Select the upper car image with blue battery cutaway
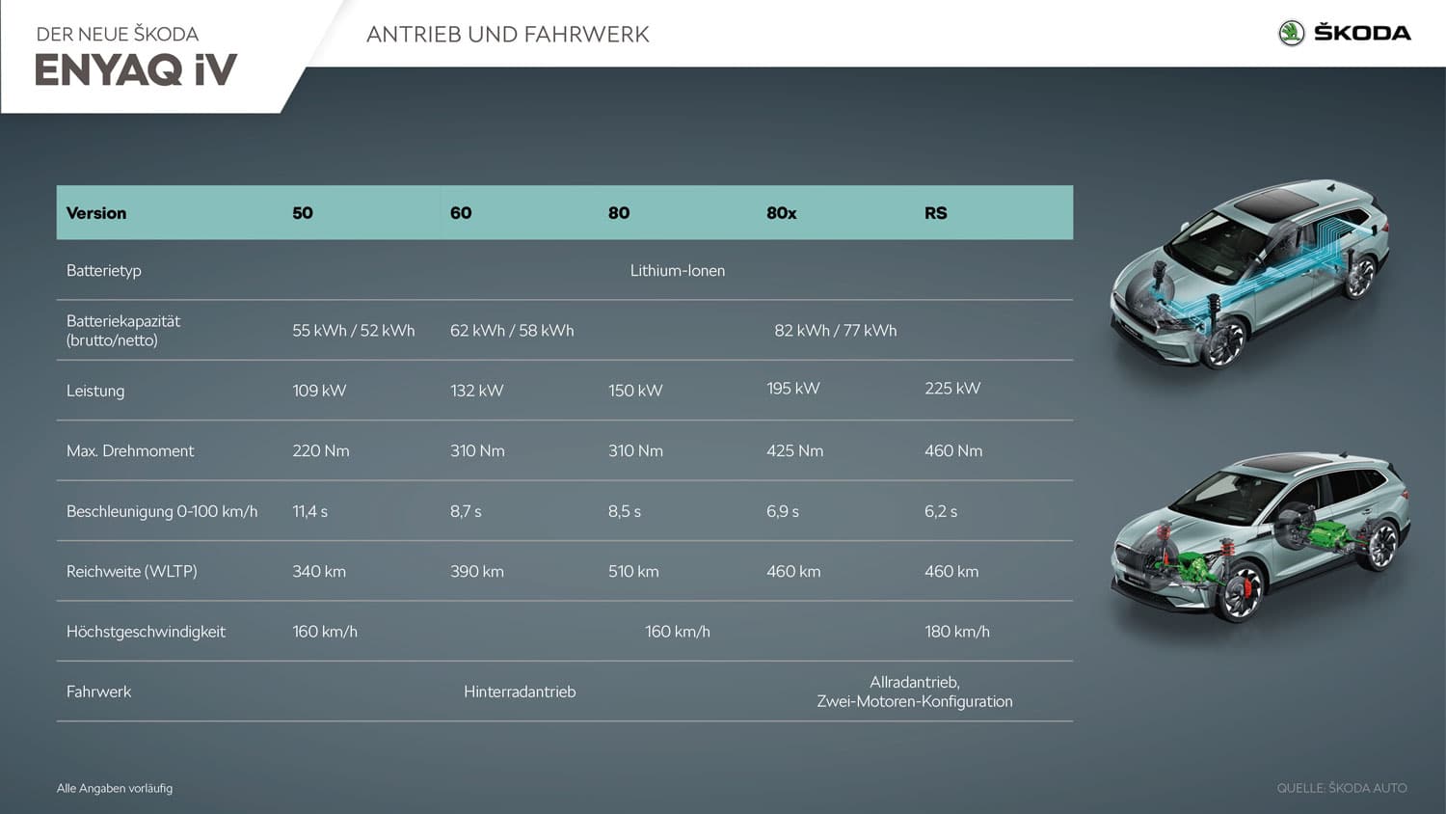The width and height of the screenshot is (1446, 814). [1251, 273]
